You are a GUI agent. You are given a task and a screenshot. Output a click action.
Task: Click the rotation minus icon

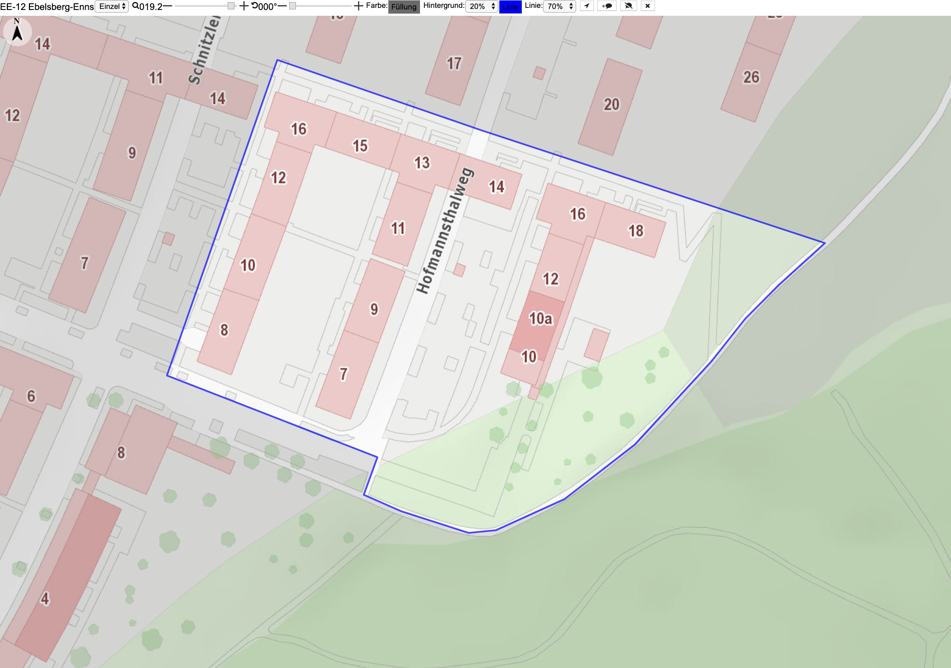tap(282, 6)
